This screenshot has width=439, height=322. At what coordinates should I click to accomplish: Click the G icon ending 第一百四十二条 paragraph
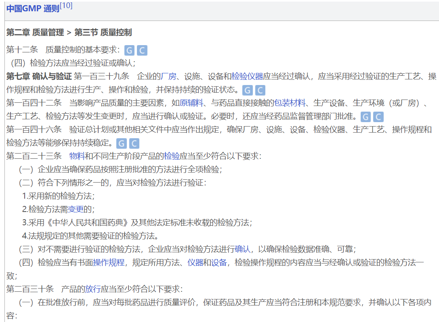coord(365,117)
